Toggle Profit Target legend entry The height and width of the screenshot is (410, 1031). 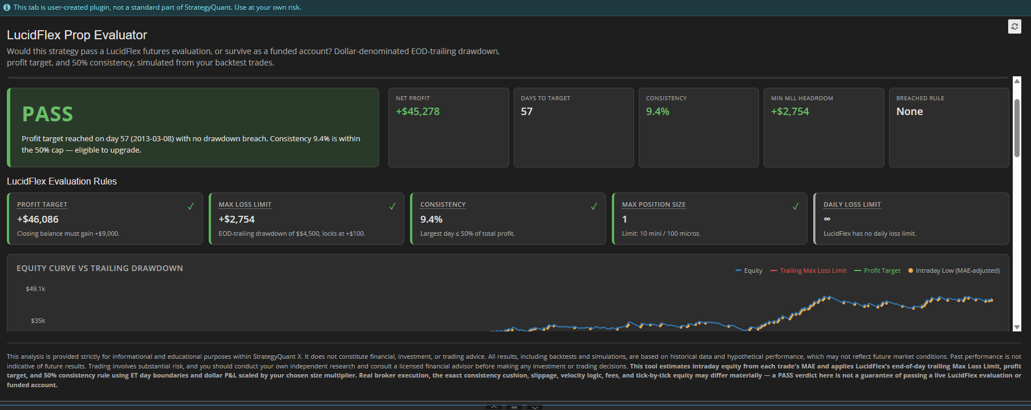click(878, 270)
